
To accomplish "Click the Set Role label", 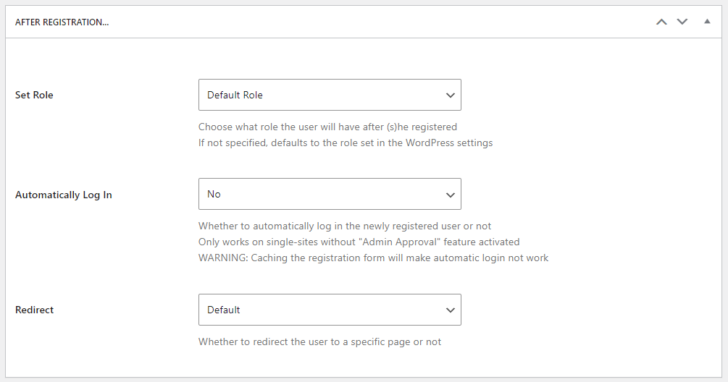I will pyautogui.click(x=34, y=95).
